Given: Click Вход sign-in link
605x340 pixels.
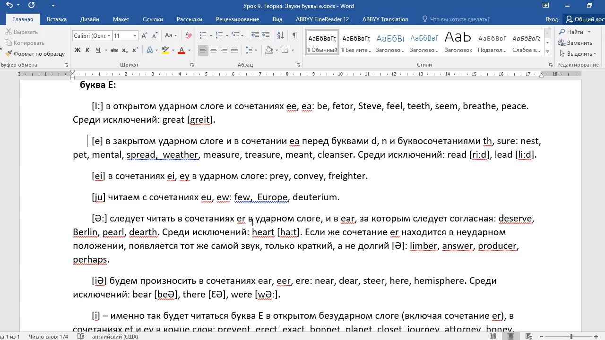Looking at the screenshot, I should click(552, 19).
